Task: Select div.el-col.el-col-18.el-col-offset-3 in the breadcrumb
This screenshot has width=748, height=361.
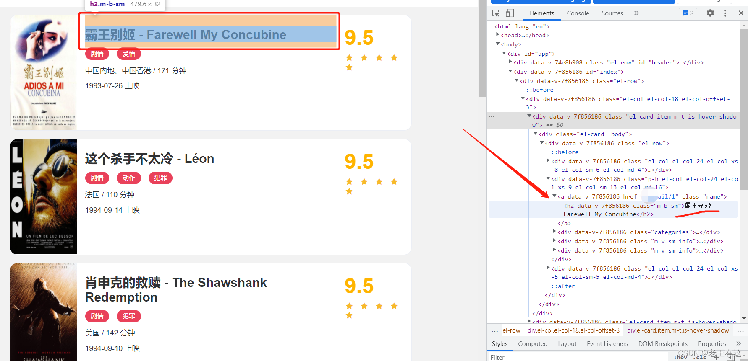Action: point(573,330)
